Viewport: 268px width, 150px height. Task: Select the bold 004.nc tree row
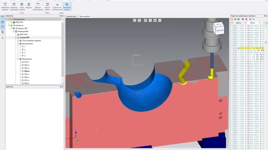(x=26, y=71)
